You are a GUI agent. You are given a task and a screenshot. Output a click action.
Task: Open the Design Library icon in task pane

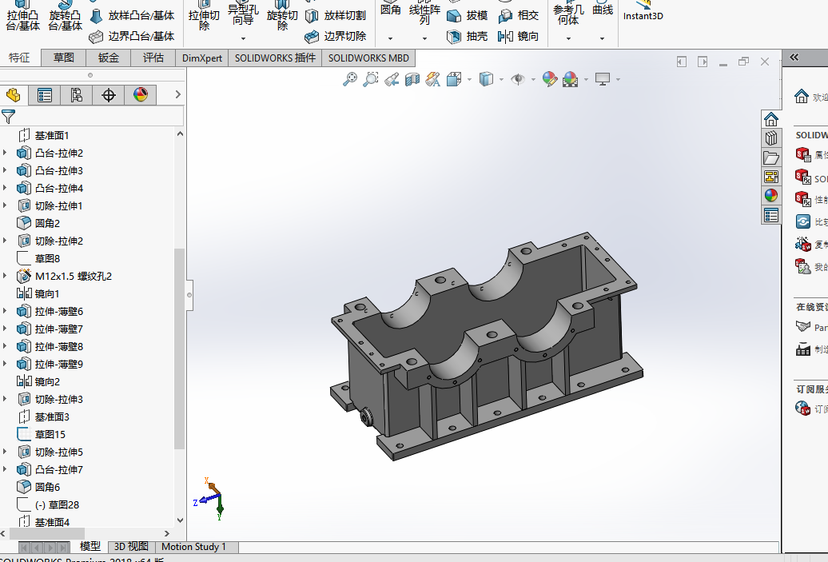click(771, 138)
